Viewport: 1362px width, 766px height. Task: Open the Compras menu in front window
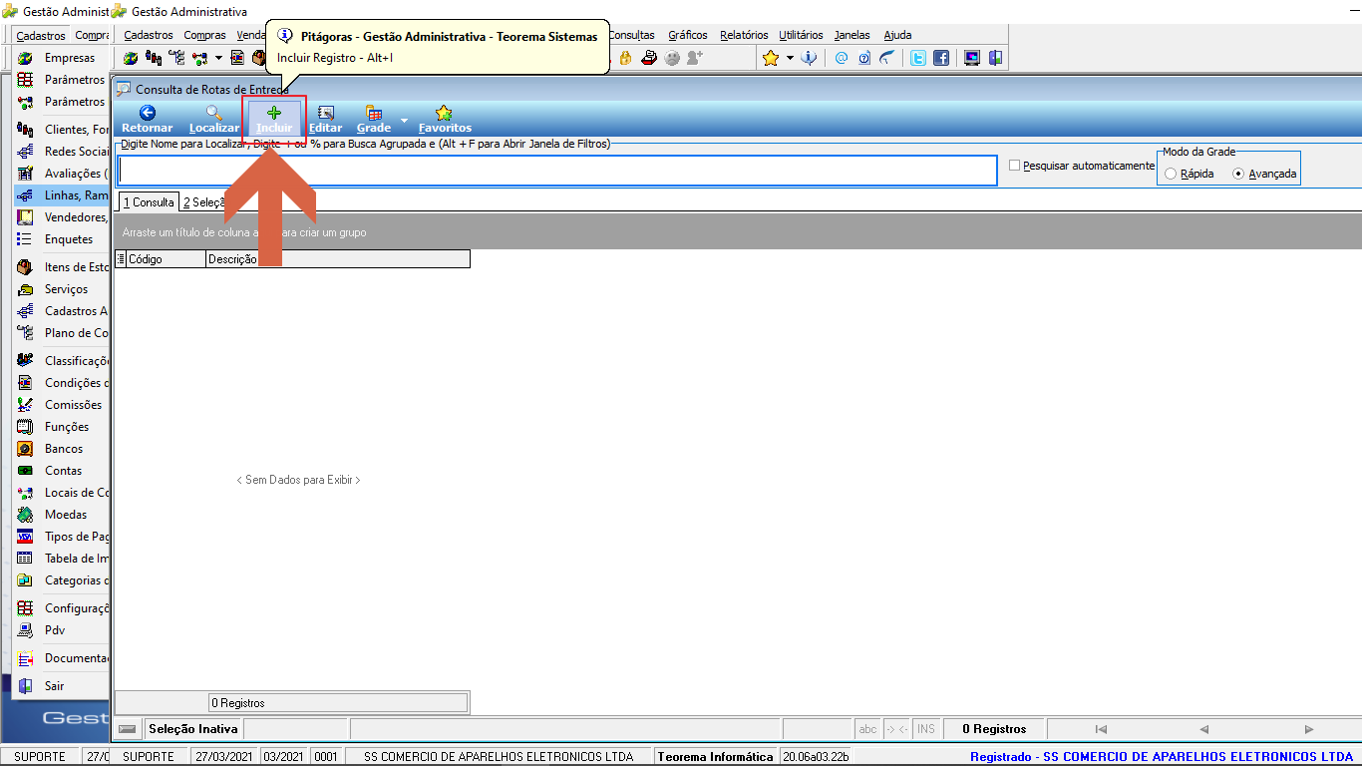(x=205, y=35)
